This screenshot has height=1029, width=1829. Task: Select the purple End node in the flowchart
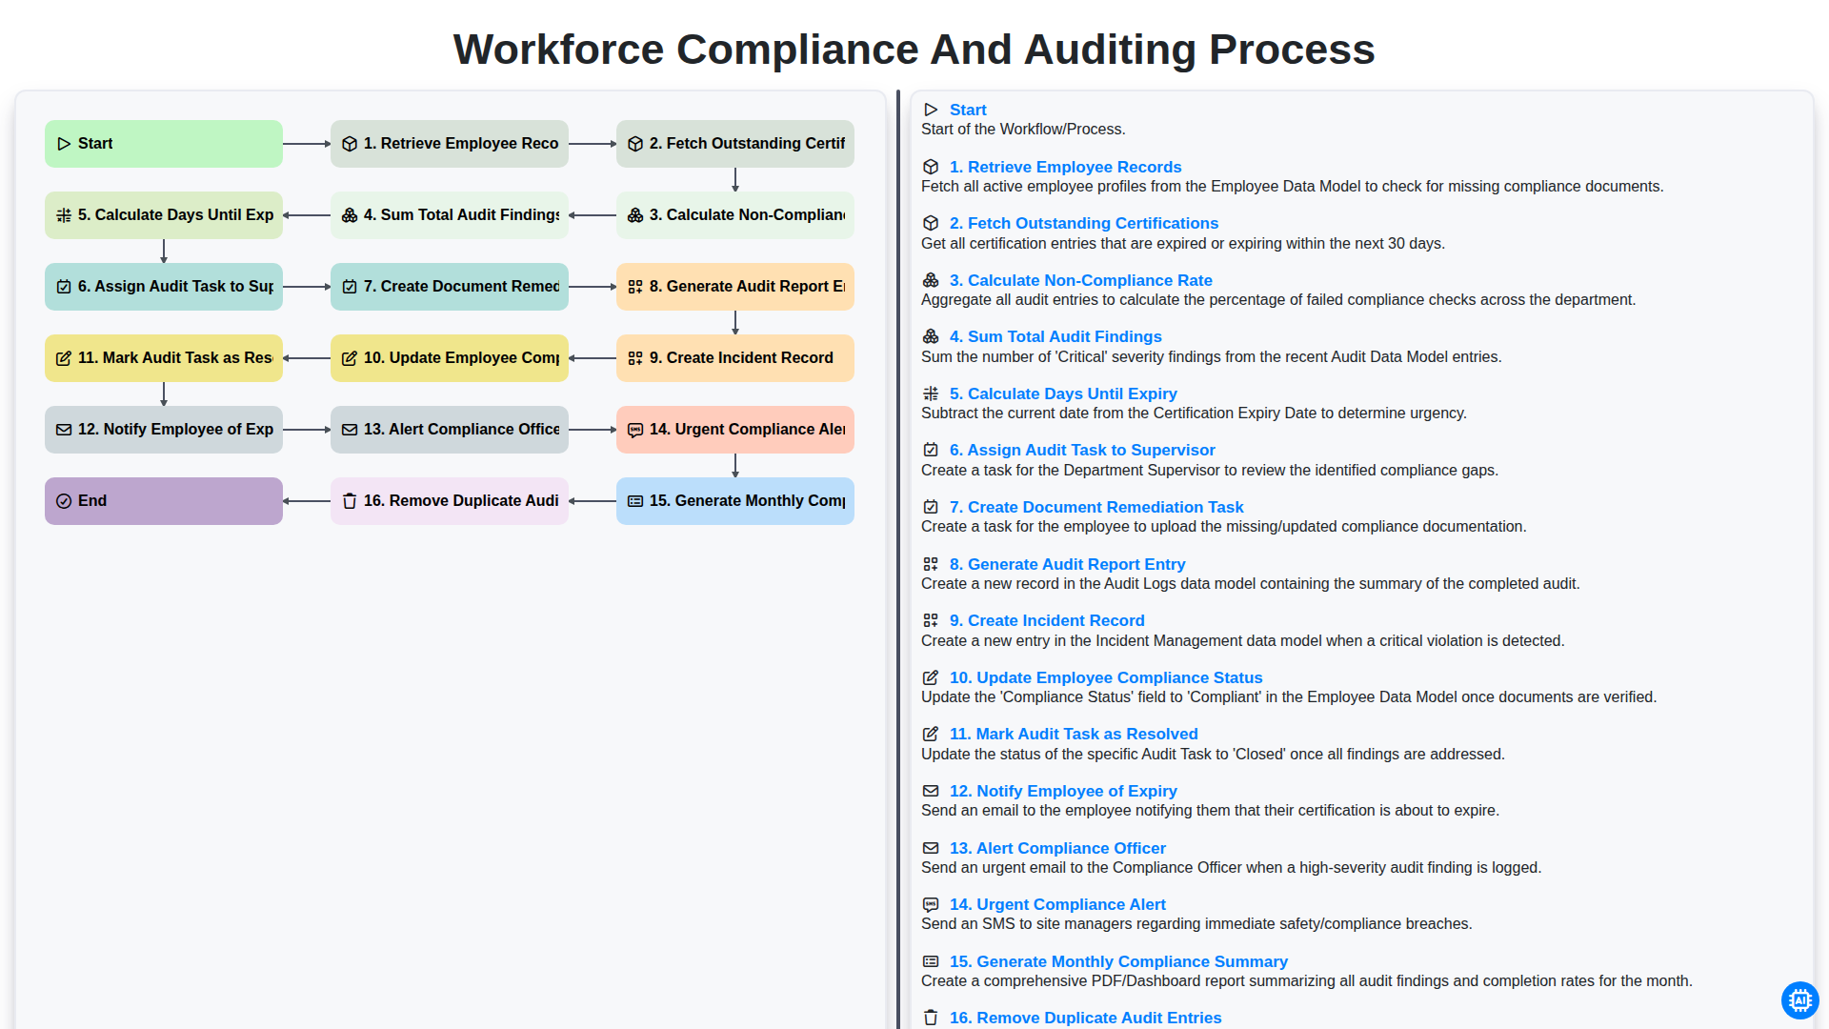(x=164, y=501)
